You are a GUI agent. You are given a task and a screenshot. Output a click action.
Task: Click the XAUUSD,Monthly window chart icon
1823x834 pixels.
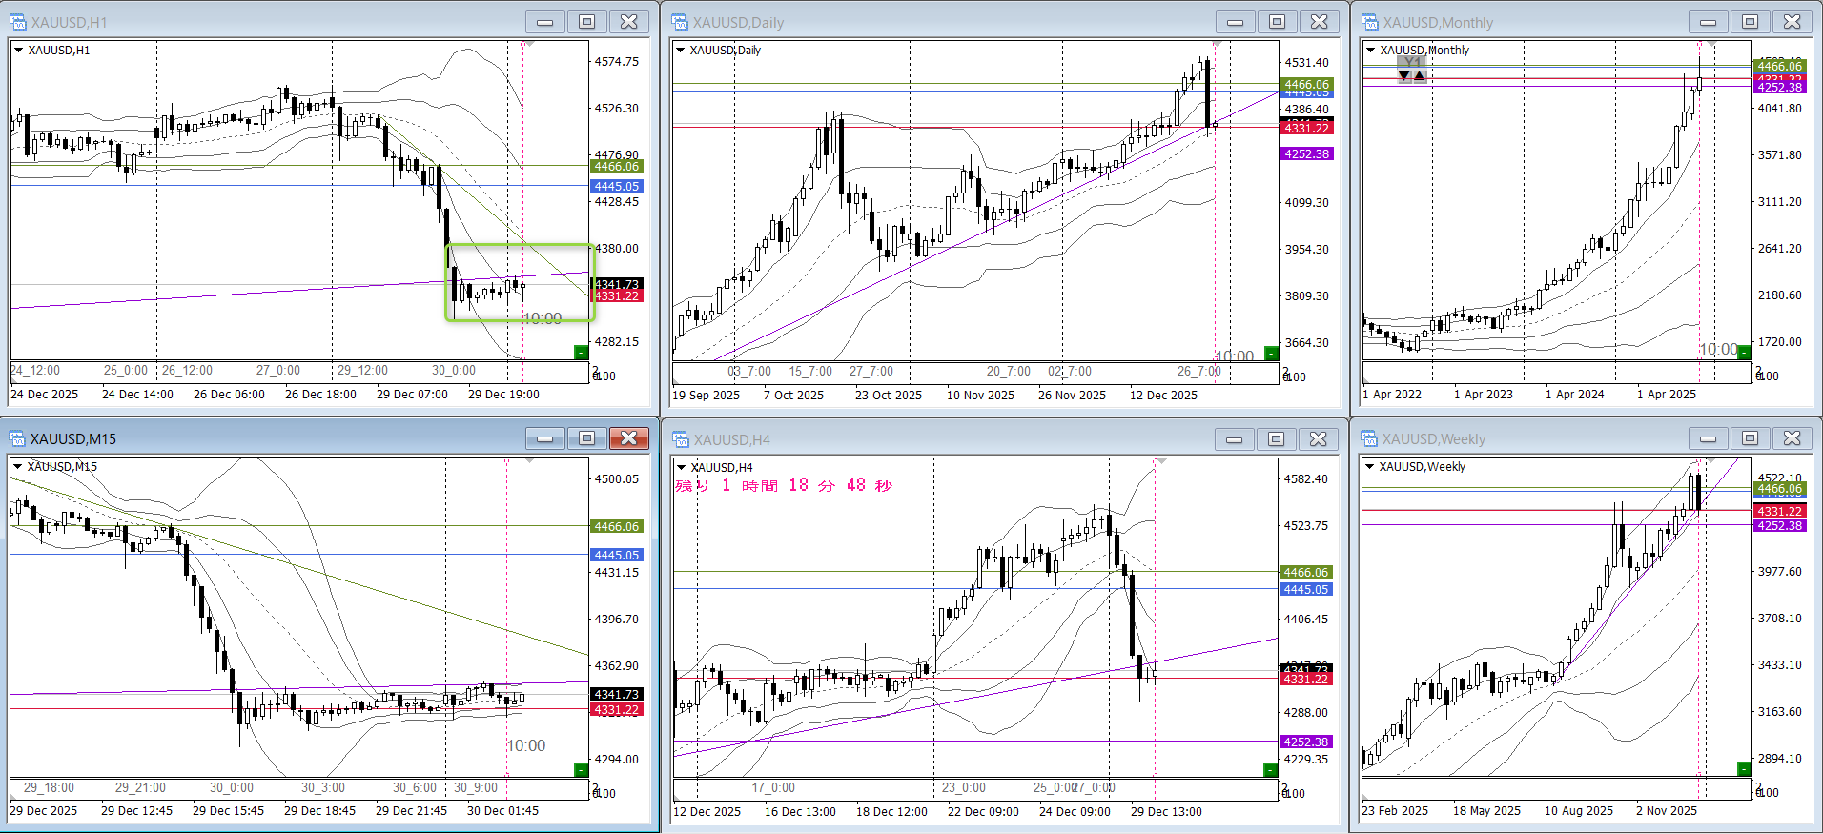click(1370, 22)
